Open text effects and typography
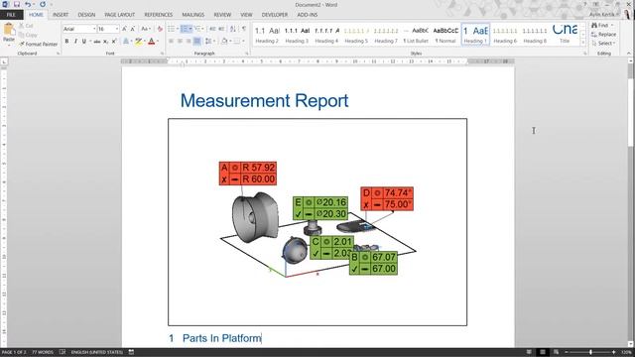This screenshot has height=357, width=635. click(126, 42)
